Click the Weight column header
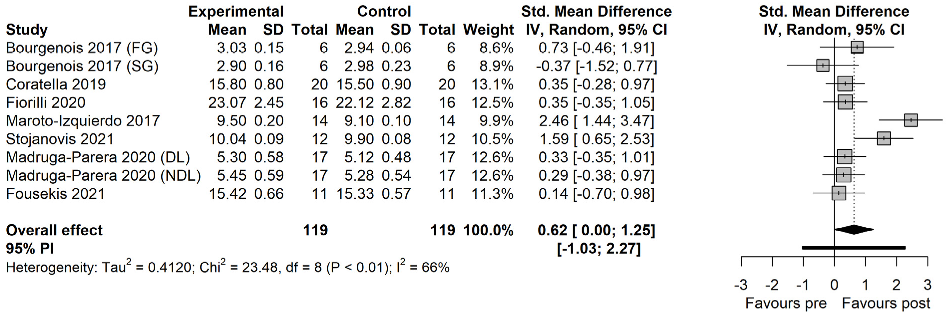The image size is (947, 317). pos(488,30)
